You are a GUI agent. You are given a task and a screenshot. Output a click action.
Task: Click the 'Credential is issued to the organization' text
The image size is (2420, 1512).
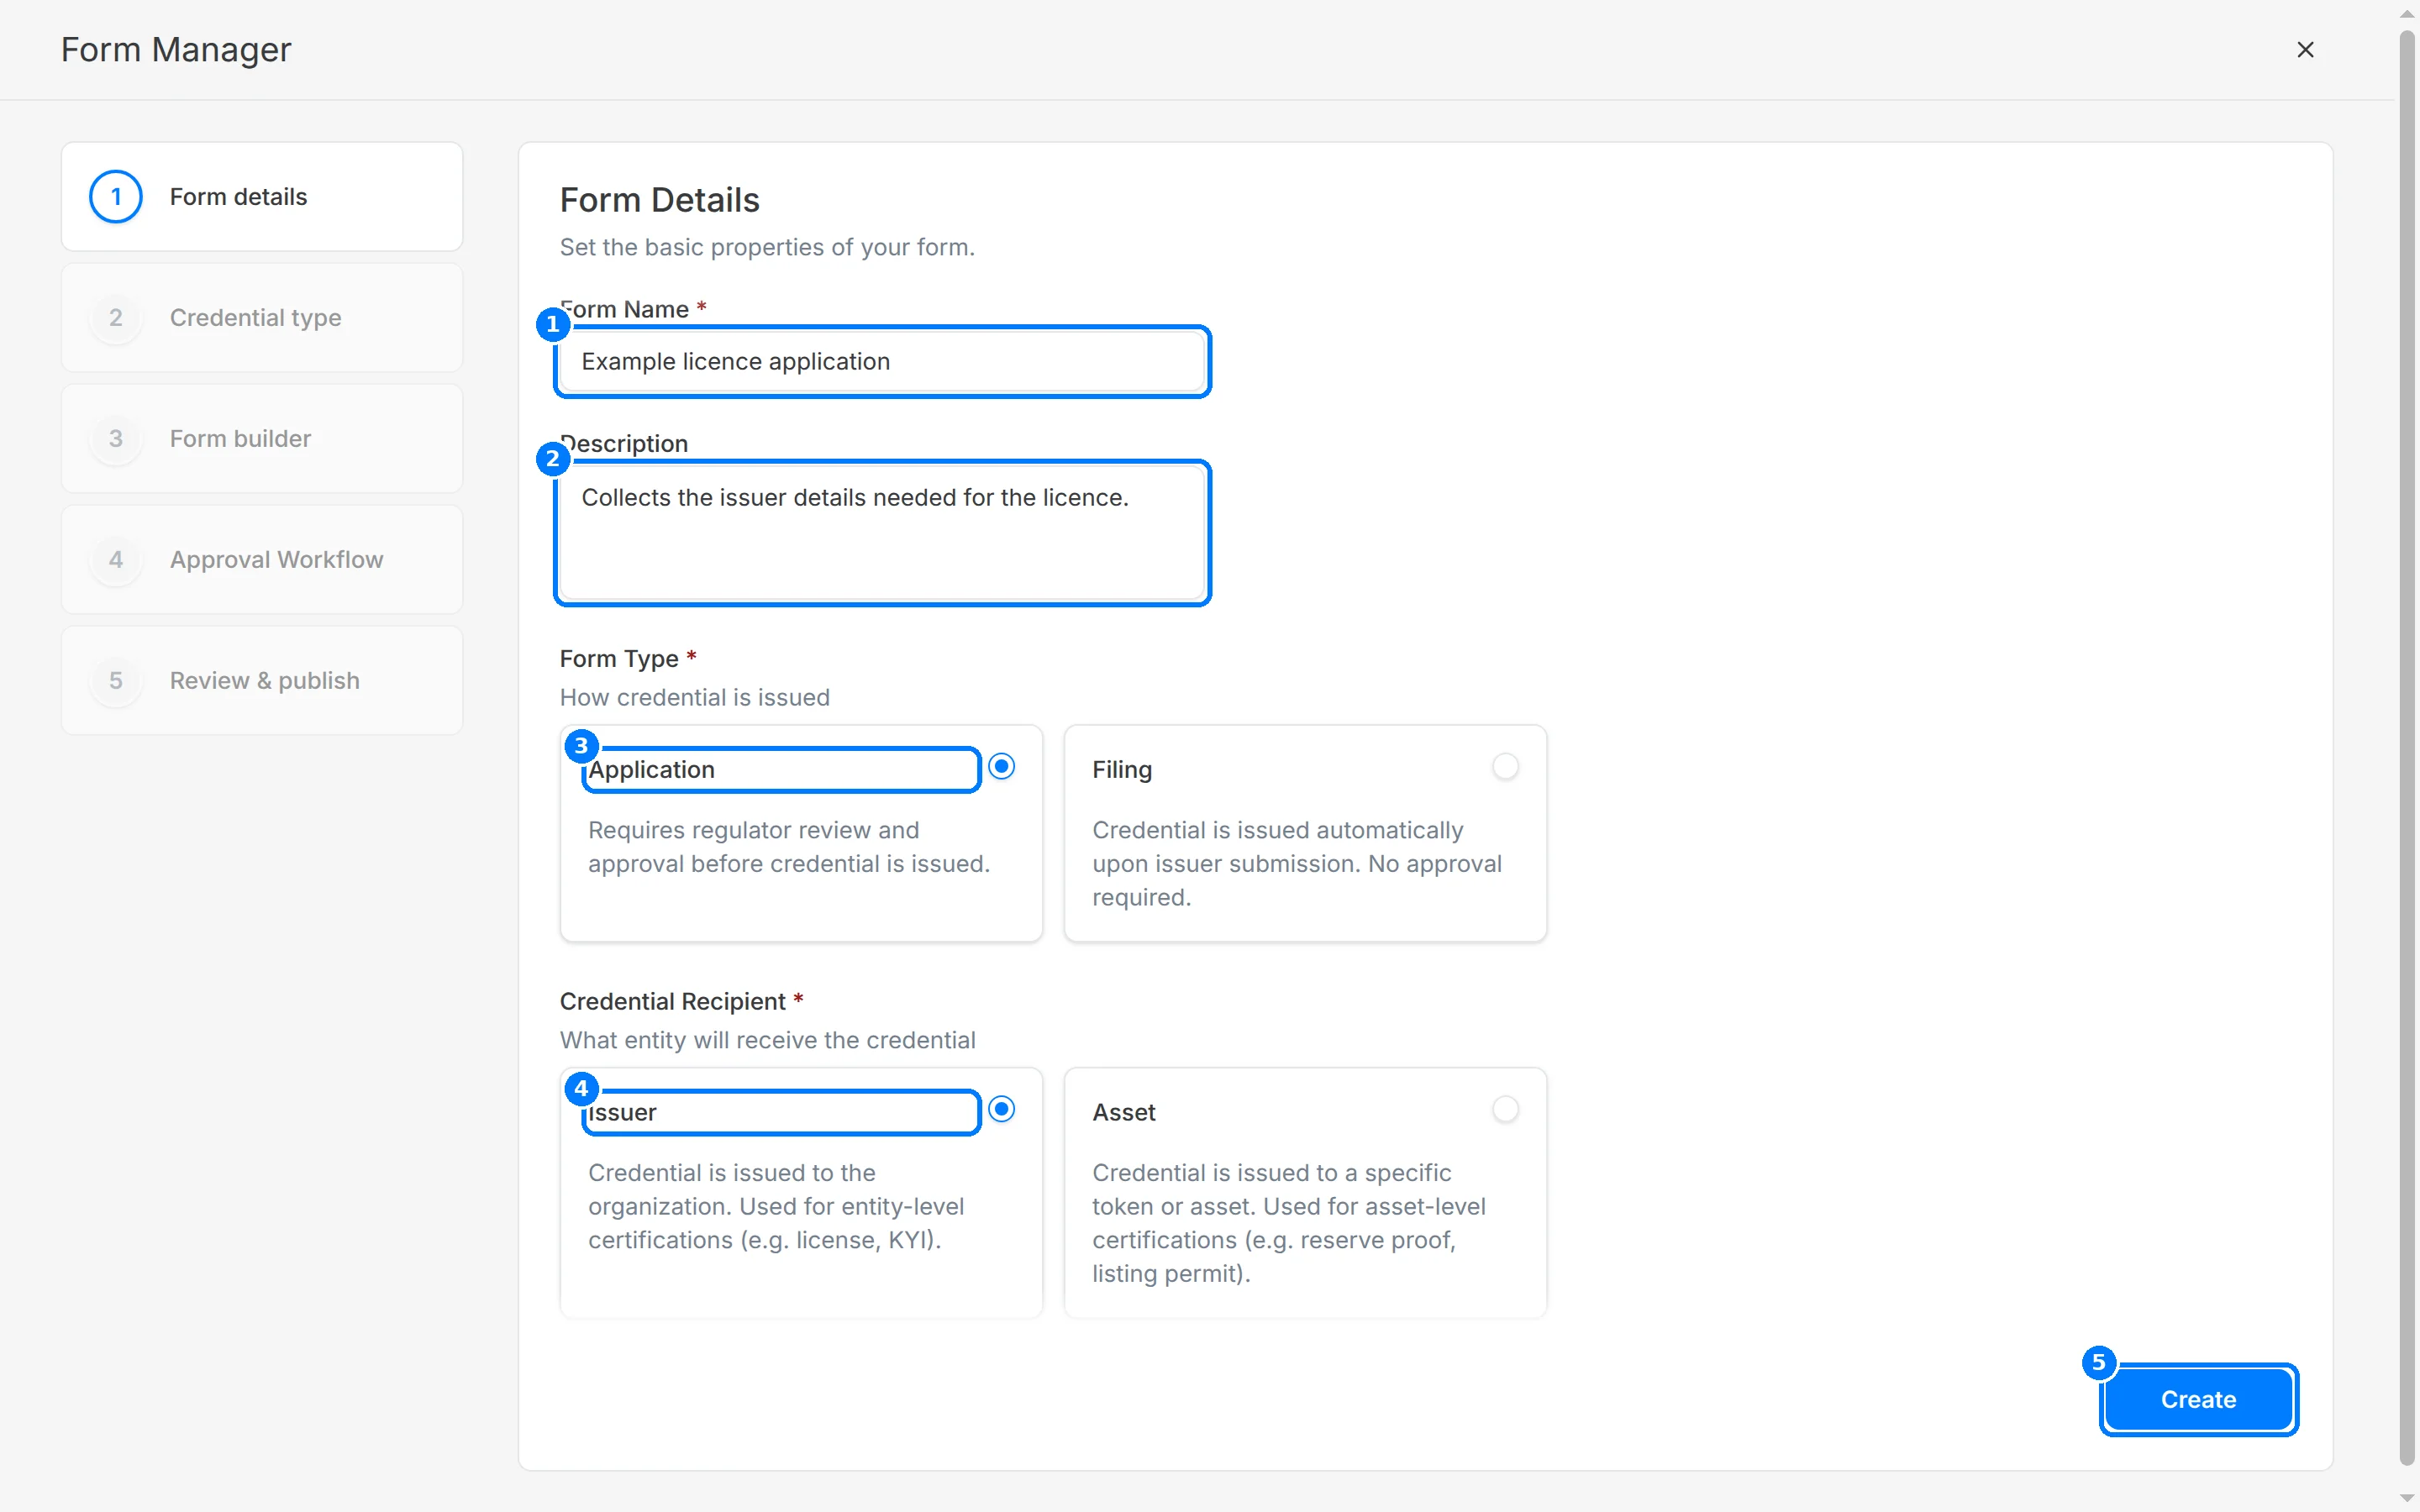tap(776, 1206)
